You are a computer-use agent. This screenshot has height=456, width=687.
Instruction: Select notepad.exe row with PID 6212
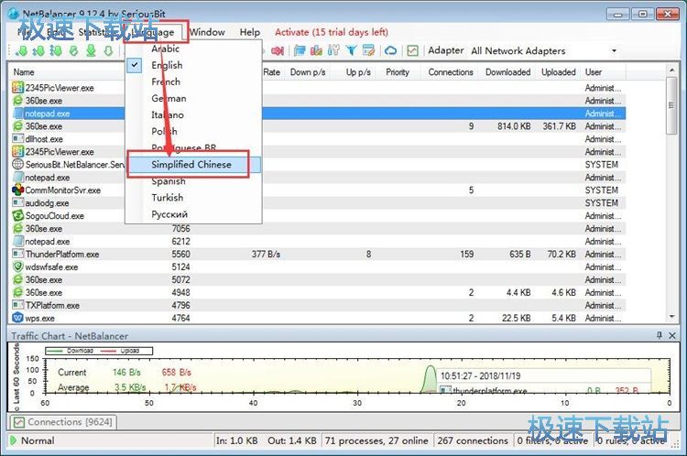click(x=318, y=242)
